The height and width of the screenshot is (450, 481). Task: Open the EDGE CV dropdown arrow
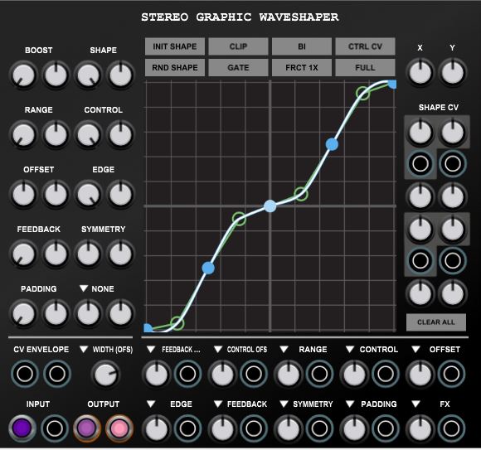coord(151,404)
